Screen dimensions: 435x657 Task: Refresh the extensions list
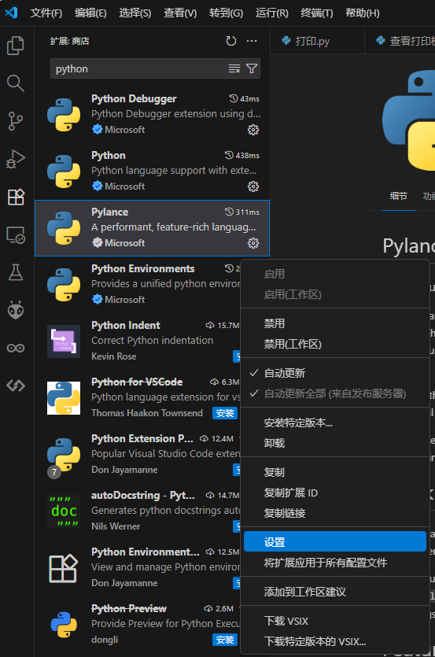pyautogui.click(x=231, y=41)
